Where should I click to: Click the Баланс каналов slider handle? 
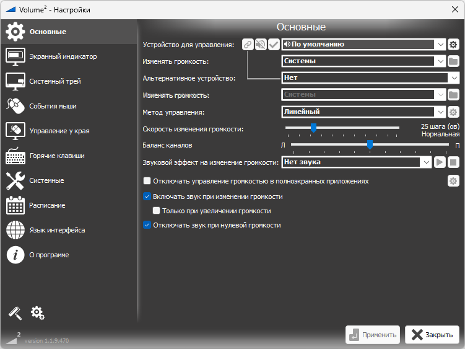(370, 144)
